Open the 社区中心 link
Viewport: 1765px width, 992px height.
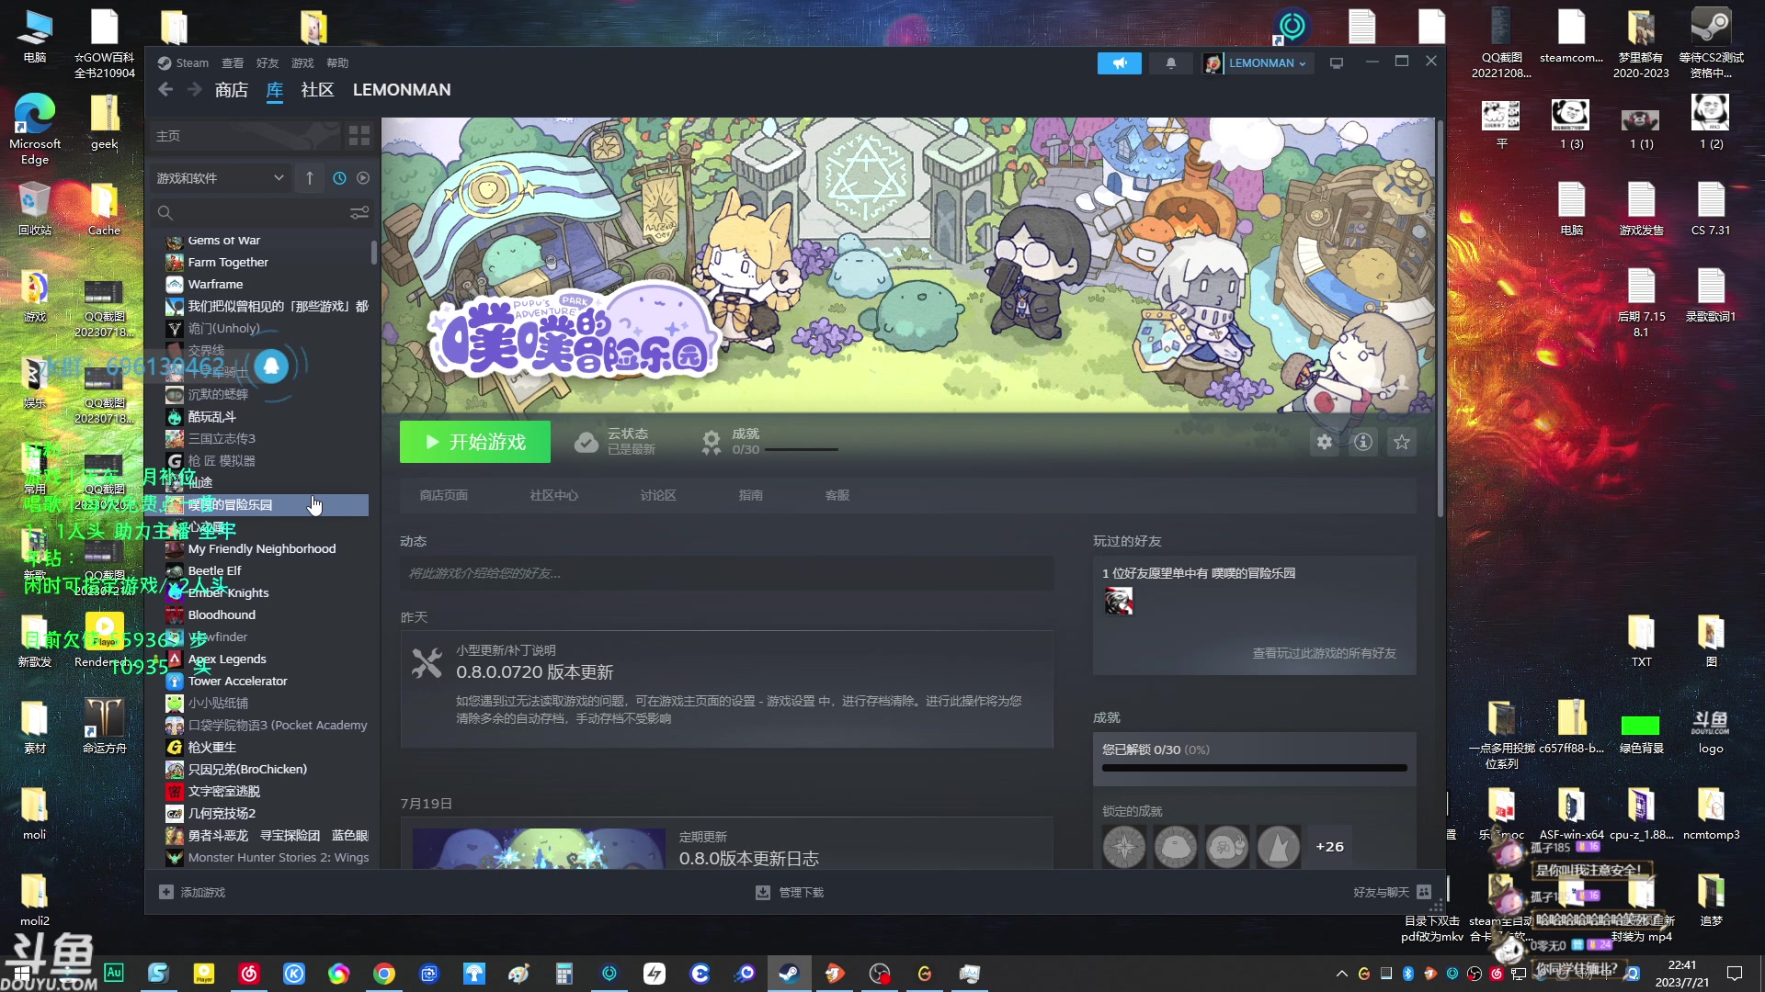click(553, 495)
